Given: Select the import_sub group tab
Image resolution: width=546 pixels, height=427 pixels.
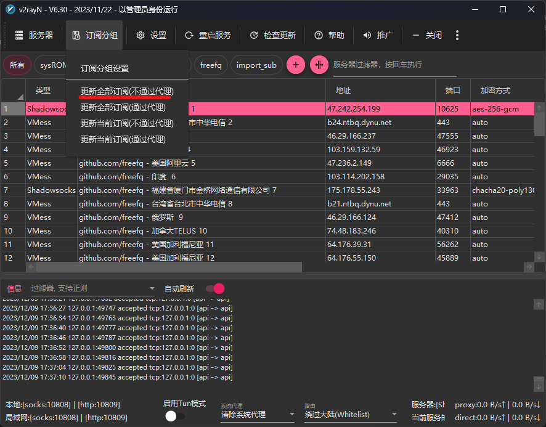Looking at the screenshot, I should [x=256, y=65].
